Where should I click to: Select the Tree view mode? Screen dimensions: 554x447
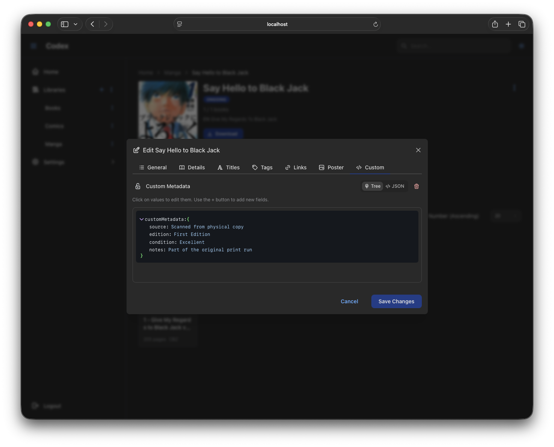[x=372, y=186]
